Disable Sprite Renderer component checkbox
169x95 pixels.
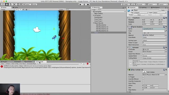(x=132, y=27)
